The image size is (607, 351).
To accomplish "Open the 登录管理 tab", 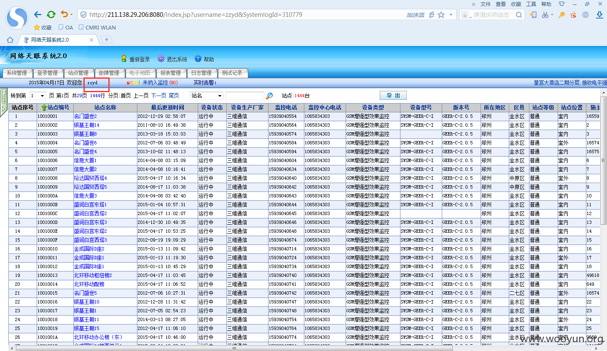I will (x=48, y=73).
